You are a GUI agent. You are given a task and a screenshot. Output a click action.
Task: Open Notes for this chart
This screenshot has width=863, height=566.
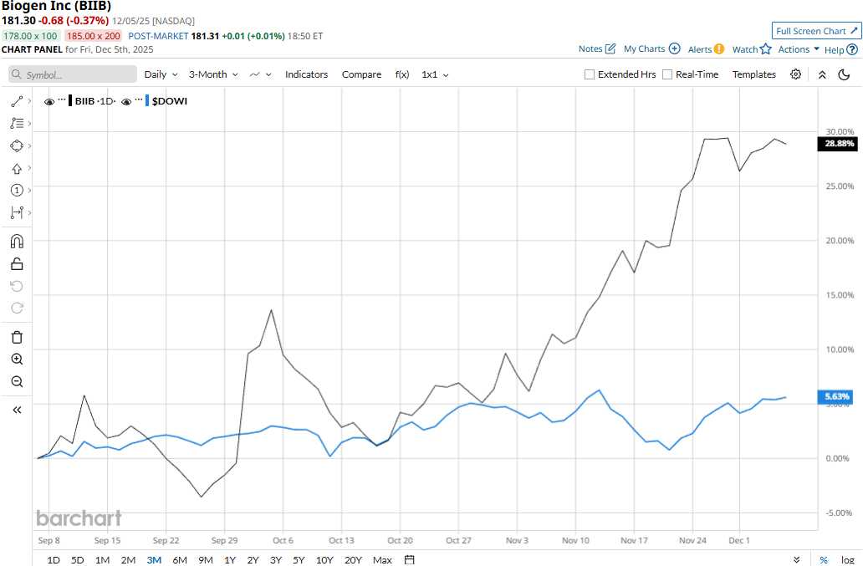pos(597,49)
